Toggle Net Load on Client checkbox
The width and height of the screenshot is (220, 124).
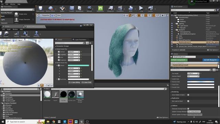coord(188,101)
